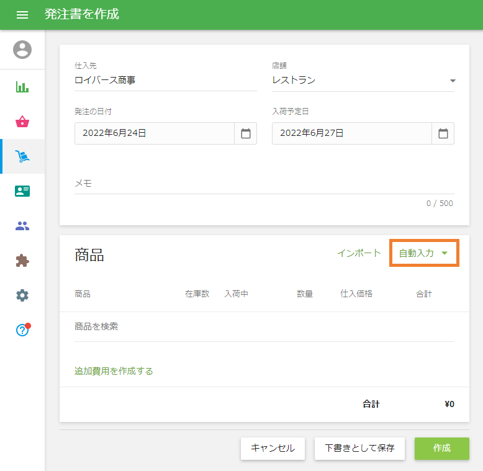Open calendar picker for 入荷予定日
Viewport: 483px width, 471px height.
[443, 133]
